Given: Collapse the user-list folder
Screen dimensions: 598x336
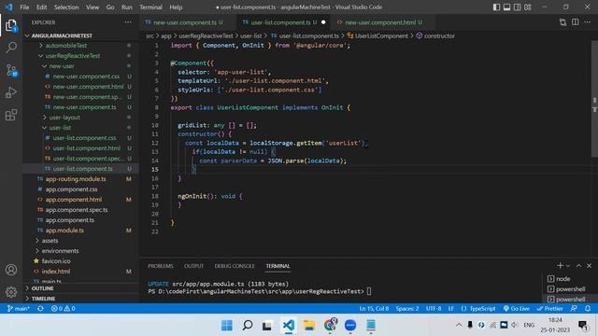Looking at the screenshot, I should [x=60, y=128].
